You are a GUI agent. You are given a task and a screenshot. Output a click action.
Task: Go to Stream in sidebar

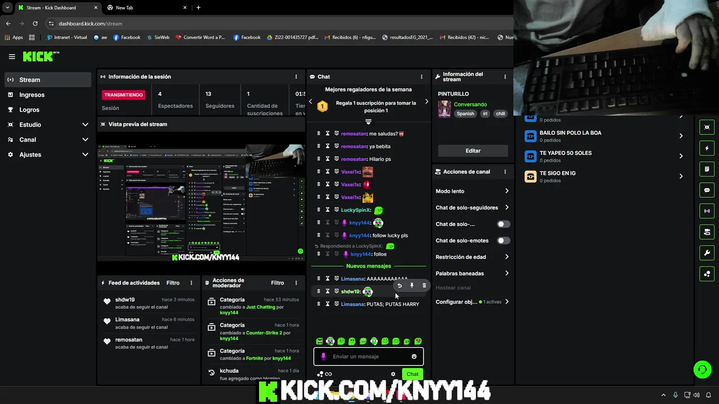[48, 80]
